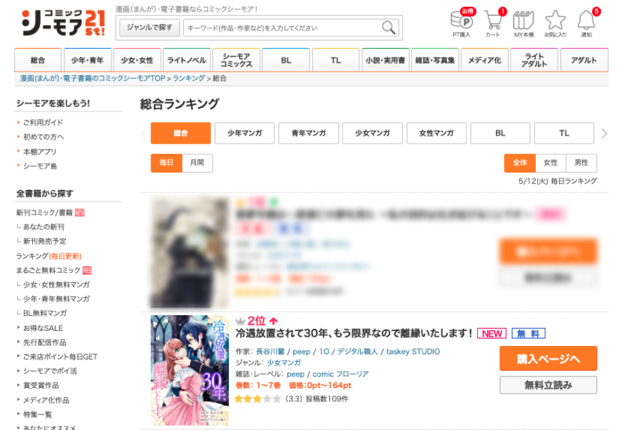619x430 pixels.
Task: Choose the 青年マンガ ranking category
Action: pyautogui.click(x=308, y=133)
